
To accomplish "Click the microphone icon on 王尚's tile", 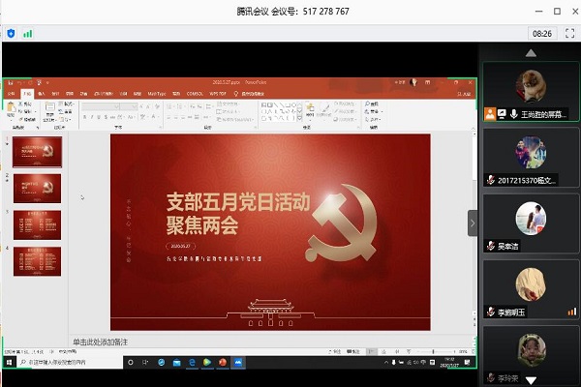I will pyautogui.click(x=514, y=114).
